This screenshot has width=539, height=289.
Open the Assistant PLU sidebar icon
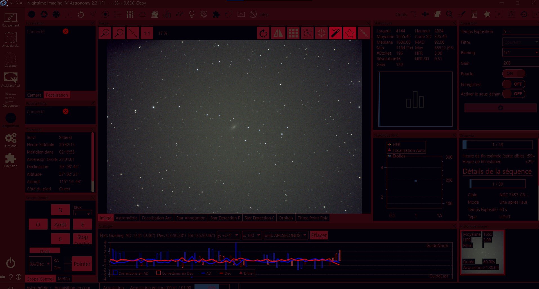11,80
